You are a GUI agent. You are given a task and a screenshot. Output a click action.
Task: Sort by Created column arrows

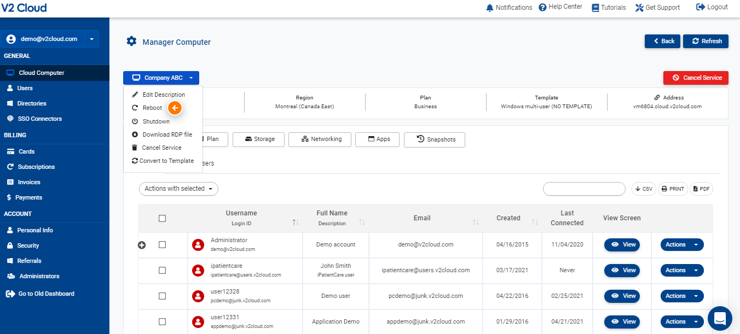535,222
